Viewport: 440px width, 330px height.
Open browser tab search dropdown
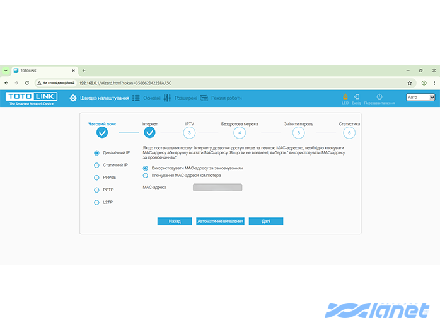pyautogui.click(x=6, y=71)
